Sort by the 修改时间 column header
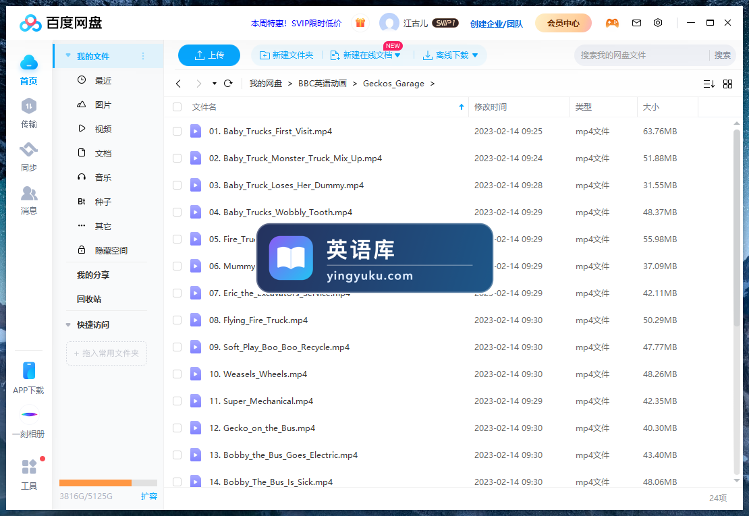Viewport: 749px width, 516px height. [491, 107]
